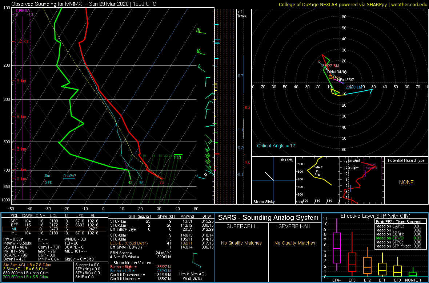Click the wet-bulb value 54
The image size is (429, 283).
coord(141,182)
